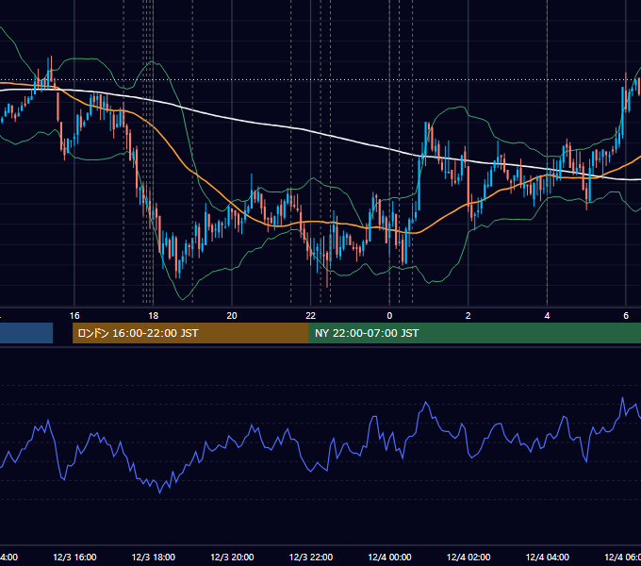The width and height of the screenshot is (641, 566).
Task: Click the 12/3 16:00 date label
Action: (74, 557)
